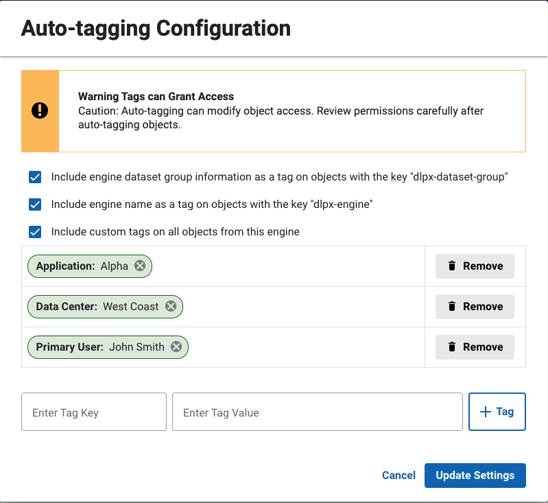The width and height of the screenshot is (548, 503).
Task: Click the warning exclamation icon in the banner
Action: click(40, 110)
